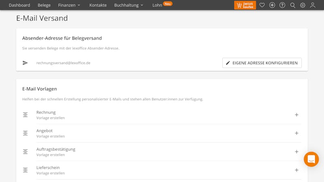Screen dimensions: 324x182
Task: Click the Jetzt kaufen shopping cart button
Action: 245,5
